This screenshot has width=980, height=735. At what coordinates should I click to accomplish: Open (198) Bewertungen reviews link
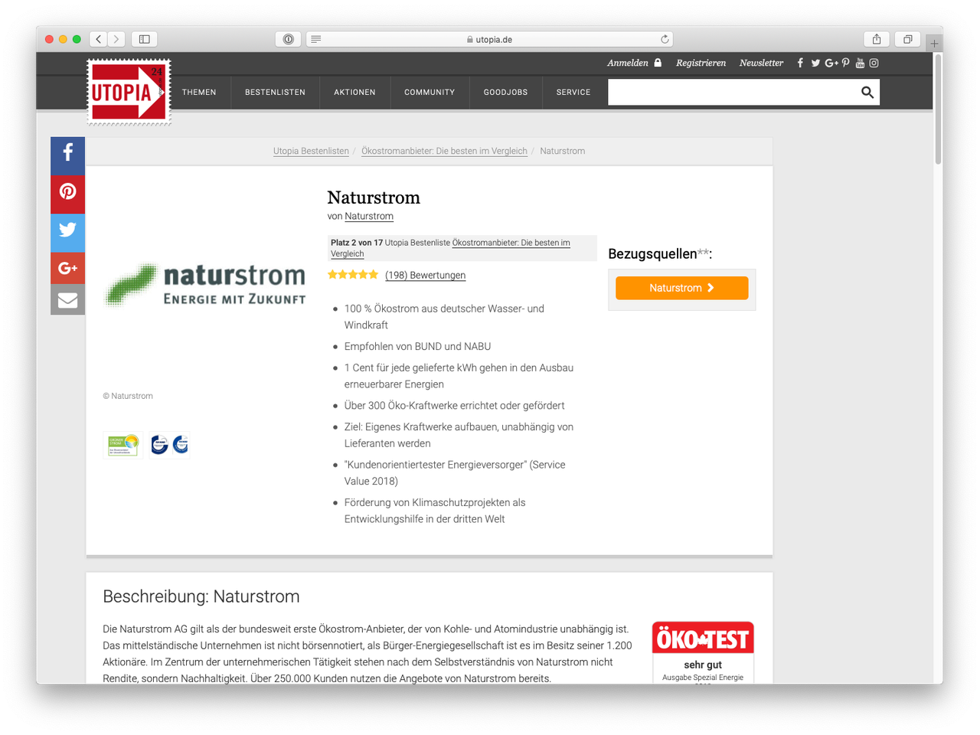click(425, 275)
